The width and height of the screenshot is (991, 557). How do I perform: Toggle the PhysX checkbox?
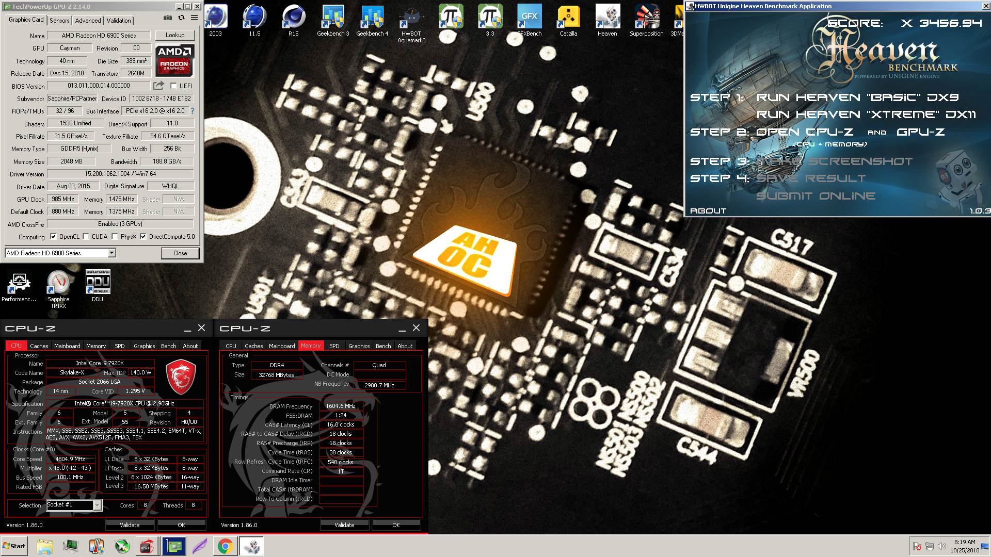coord(115,237)
